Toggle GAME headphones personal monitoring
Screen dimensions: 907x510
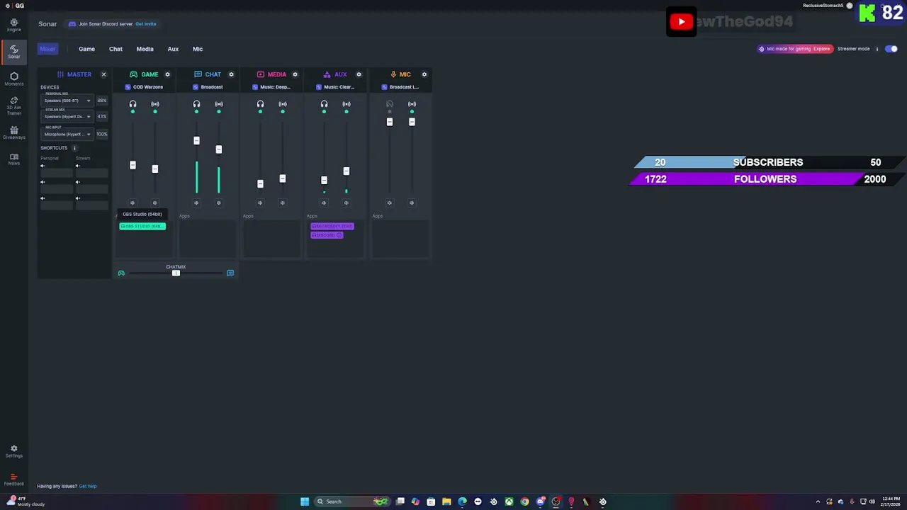click(133, 104)
